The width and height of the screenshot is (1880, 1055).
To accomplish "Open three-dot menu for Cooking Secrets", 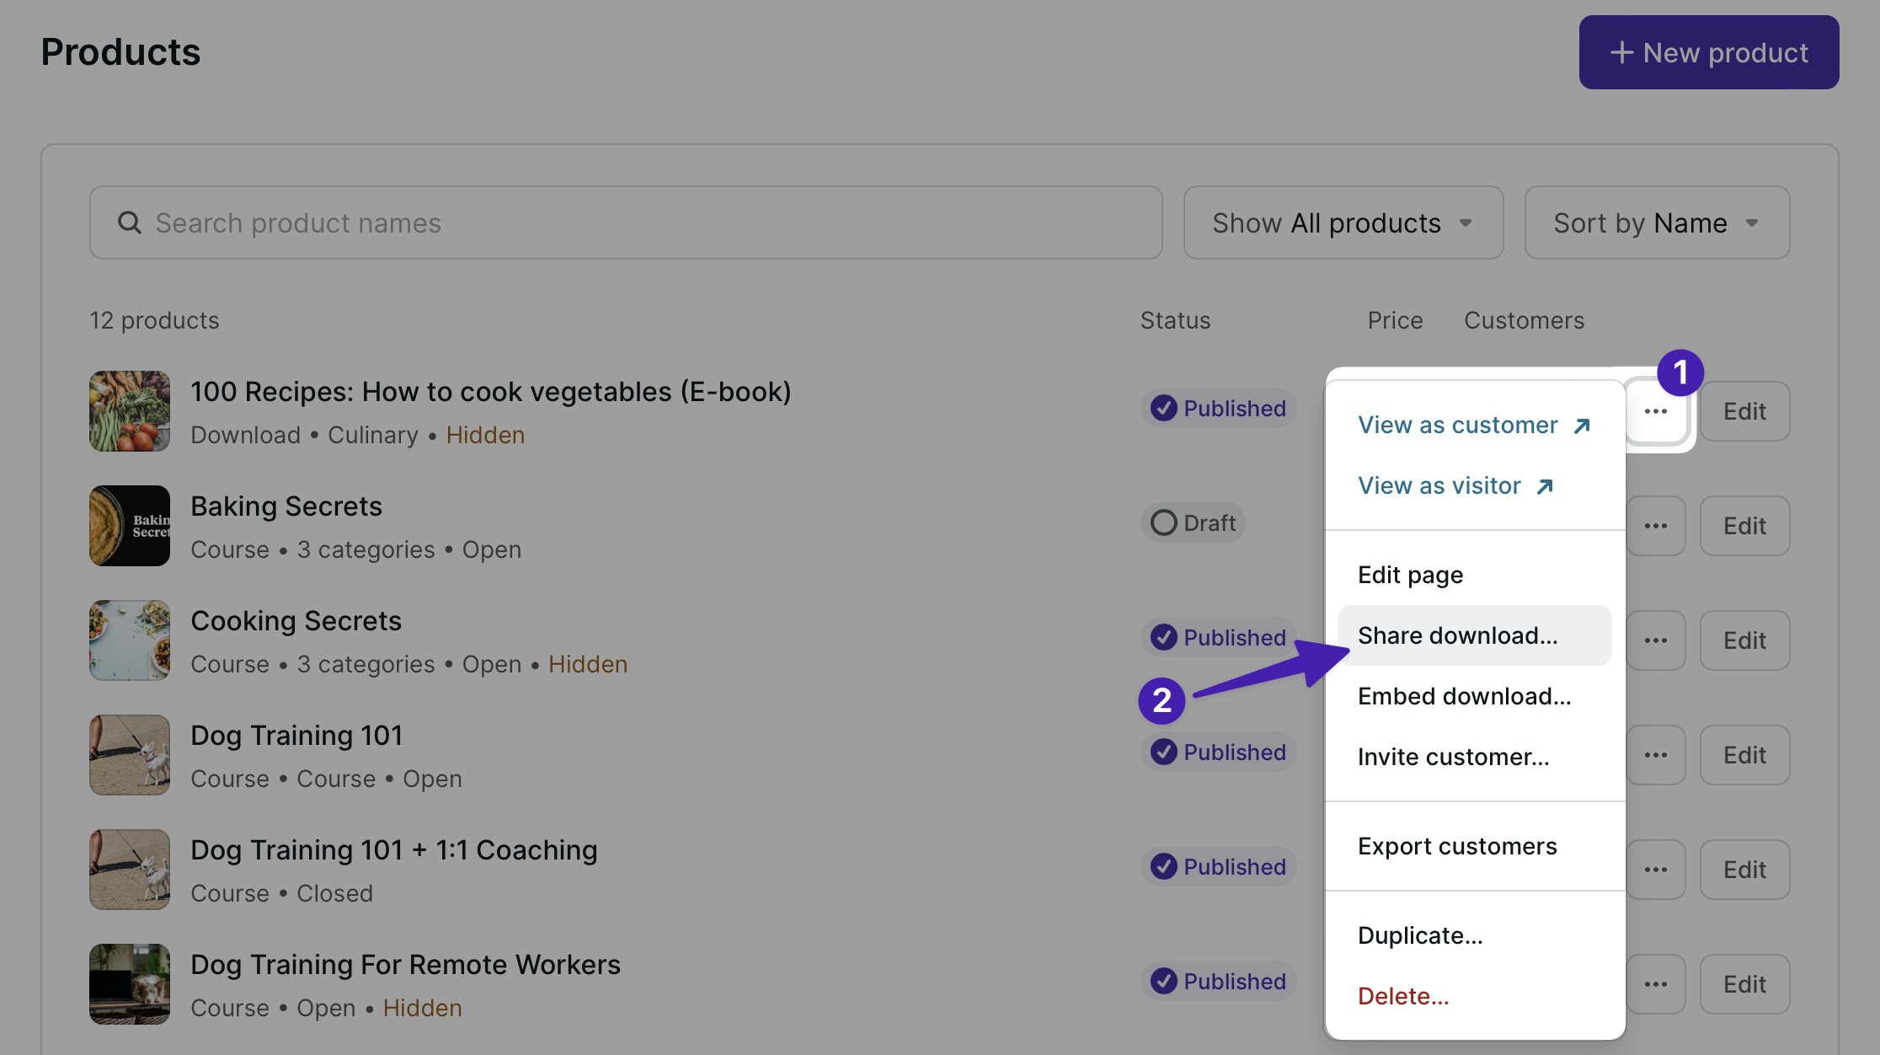I will tap(1655, 640).
